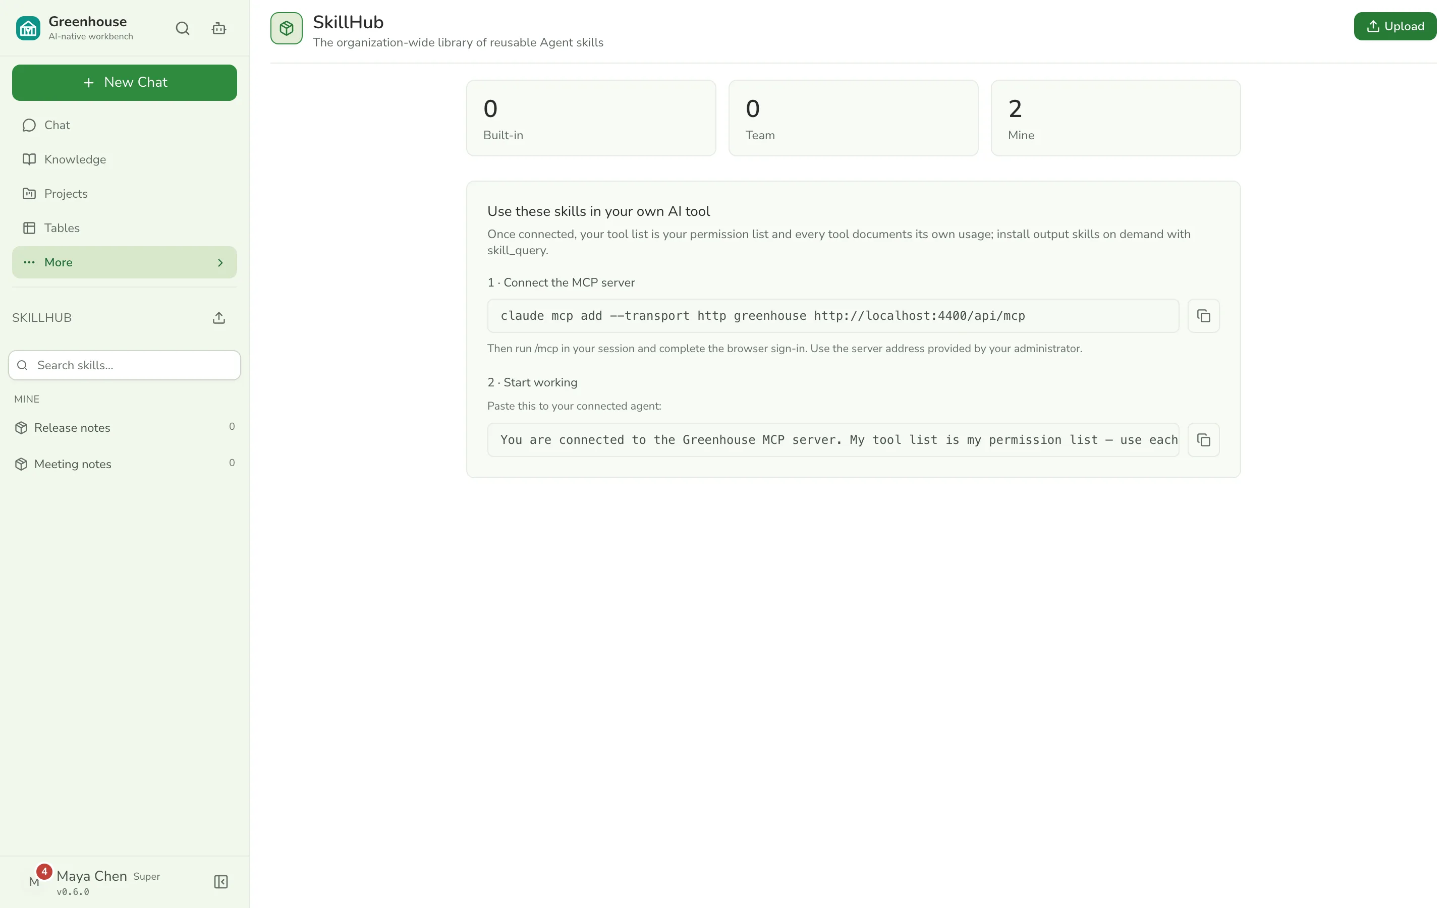The height and width of the screenshot is (908, 1453).
Task: Copy the claude mcp add command
Action: 1203,316
